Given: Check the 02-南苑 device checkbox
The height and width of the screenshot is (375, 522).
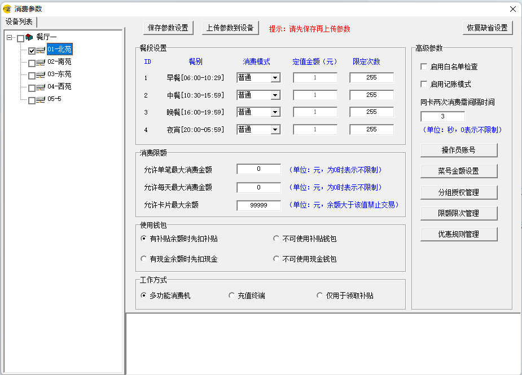Looking at the screenshot, I should pos(32,63).
